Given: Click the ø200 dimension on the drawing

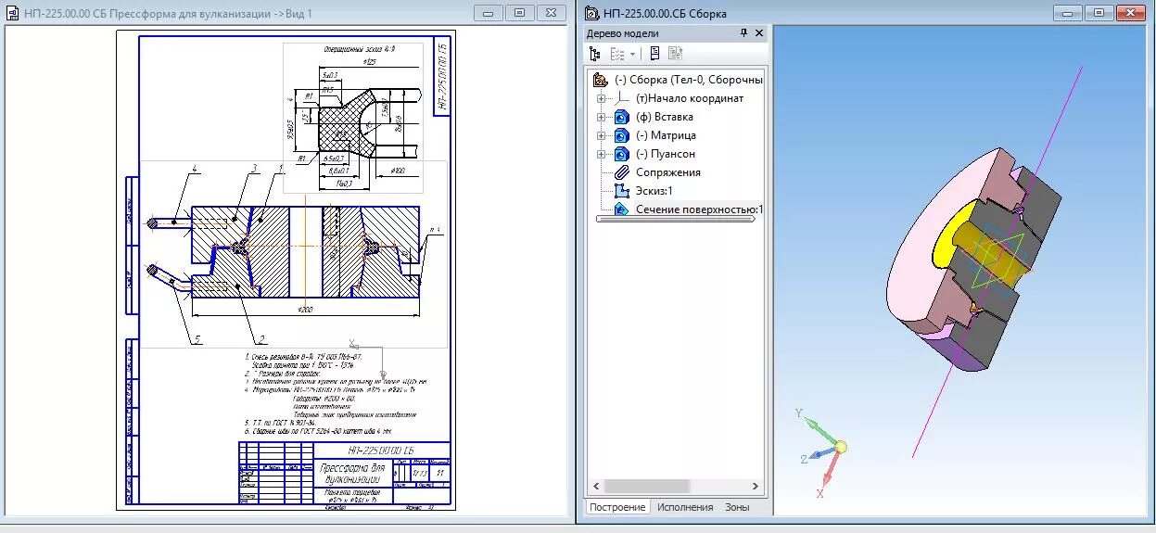Looking at the screenshot, I should [x=305, y=309].
